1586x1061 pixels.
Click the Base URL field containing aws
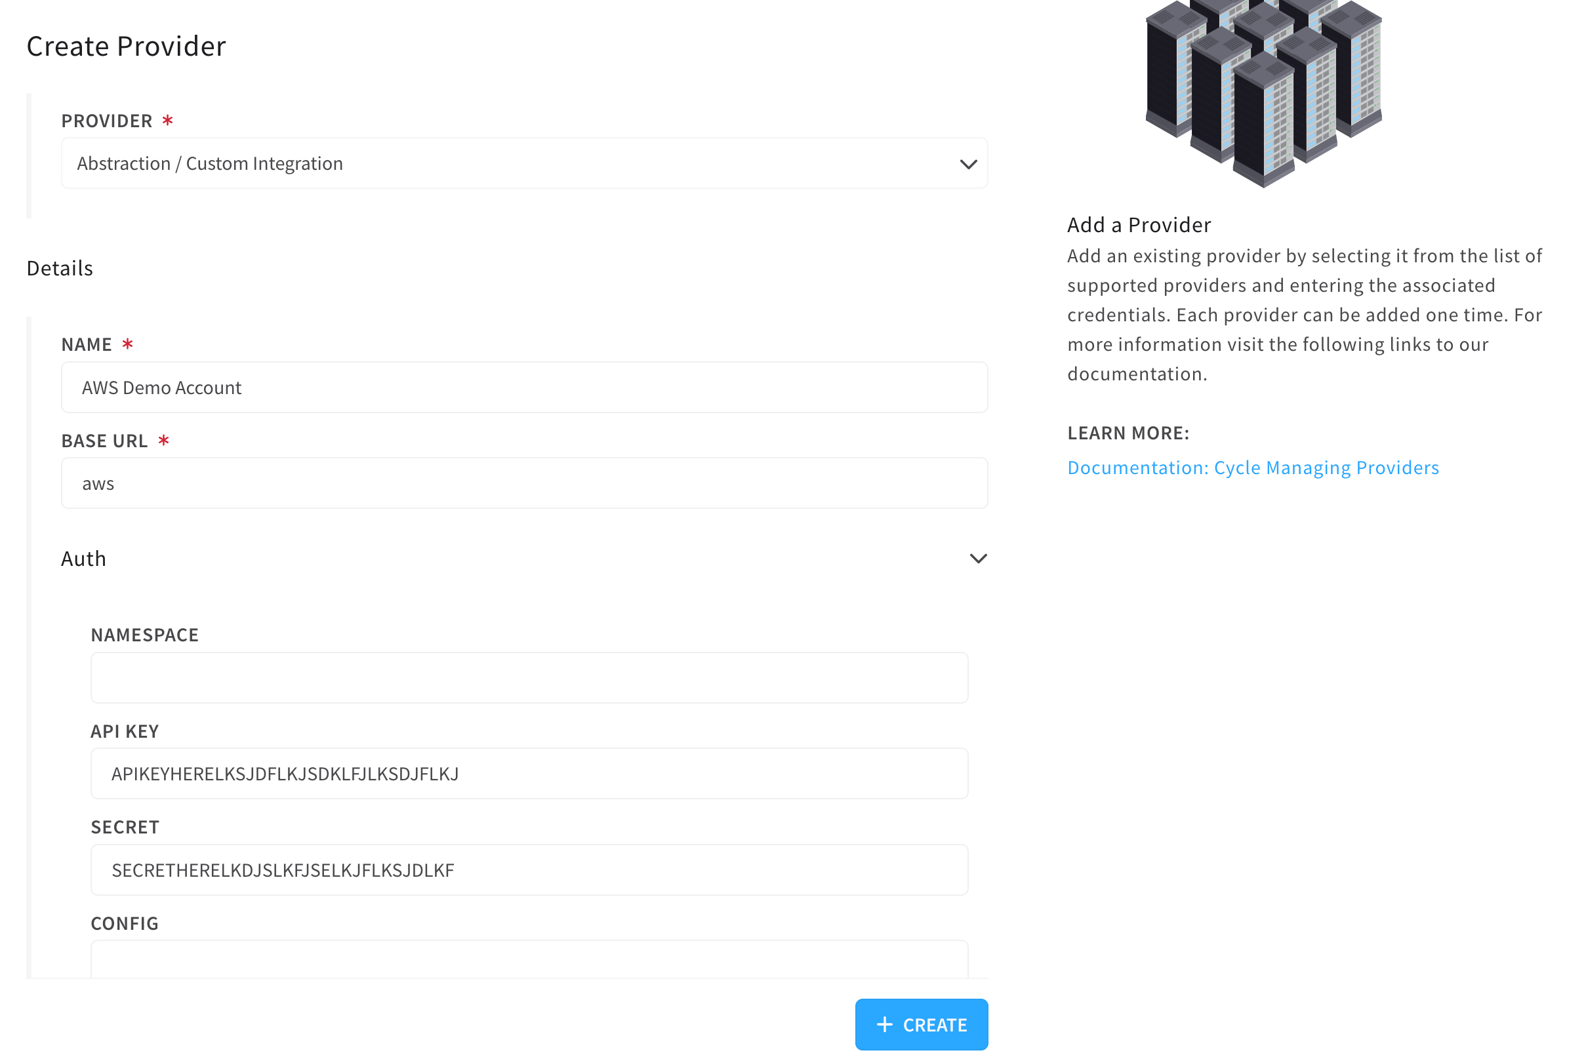tap(524, 483)
